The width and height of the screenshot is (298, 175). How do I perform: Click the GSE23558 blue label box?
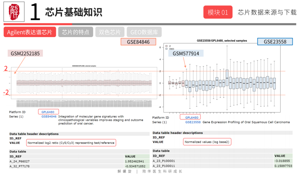pyautogui.click(x=275, y=42)
